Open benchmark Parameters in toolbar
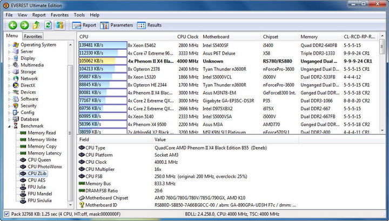The width and height of the screenshot is (389, 221). (117, 25)
